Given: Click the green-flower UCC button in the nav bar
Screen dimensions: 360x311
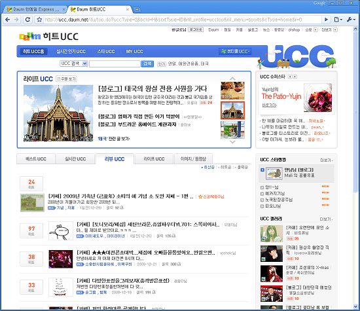Looking at the screenshot, I should click(x=235, y=51).
